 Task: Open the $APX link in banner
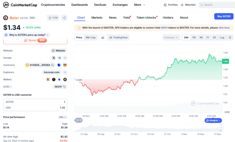coord(164,28)
